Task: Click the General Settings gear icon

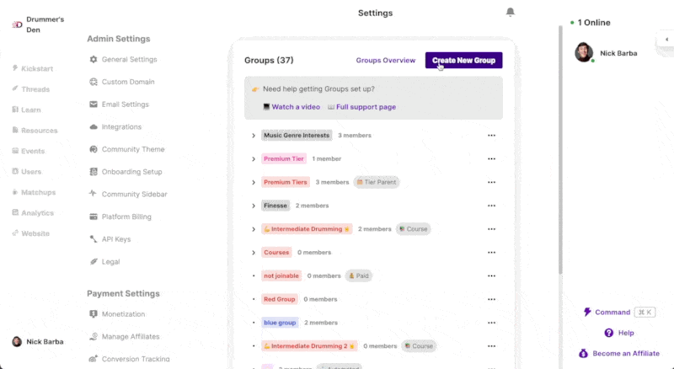Action: (94, 59)
